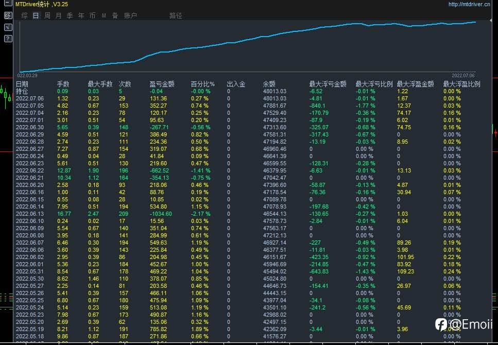
Task: Select the 2022.06.13 date cell
Action: [30, 214]
